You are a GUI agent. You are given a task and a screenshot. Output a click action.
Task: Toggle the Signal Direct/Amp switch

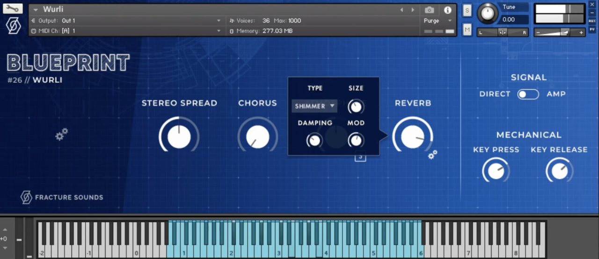(528, 94)
